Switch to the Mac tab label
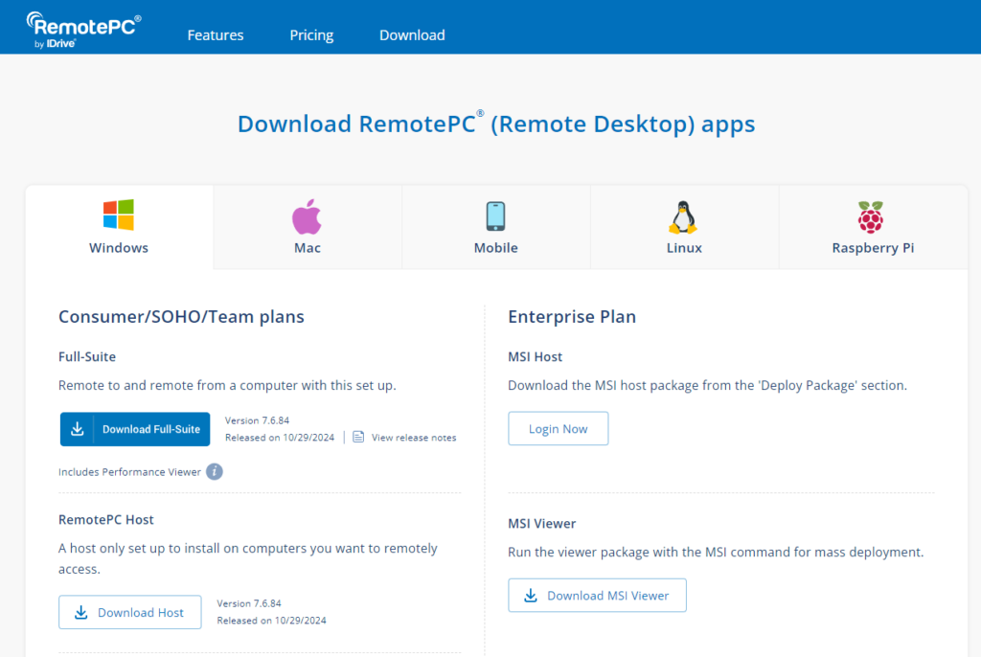Viewport: 981px width, 657px height. pos(308,248)
